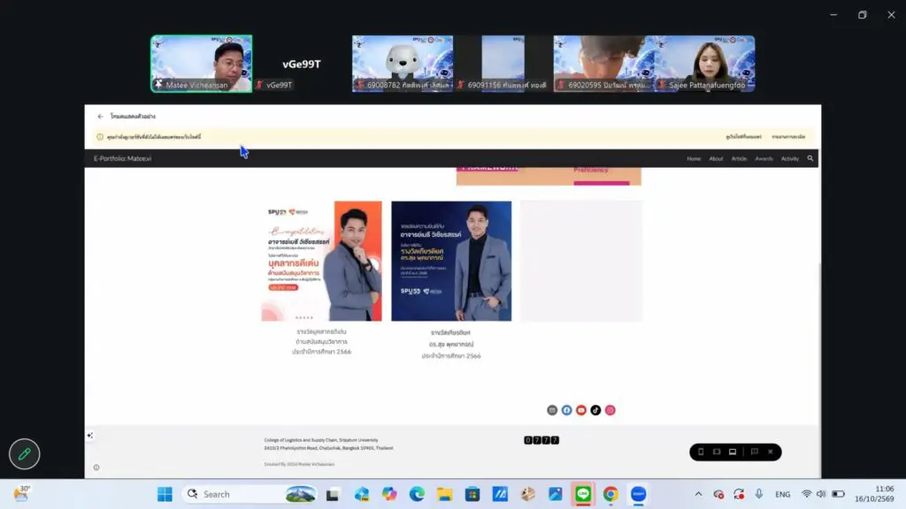Open the weather widget showing 30°
This screenshot has width=906, height=509.
22,493
